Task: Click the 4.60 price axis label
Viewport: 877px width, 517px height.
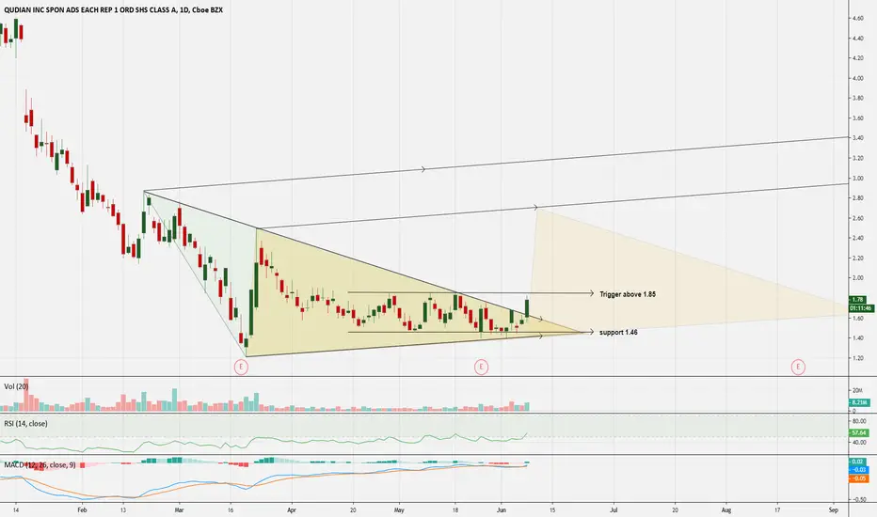Action: (857, 19)
